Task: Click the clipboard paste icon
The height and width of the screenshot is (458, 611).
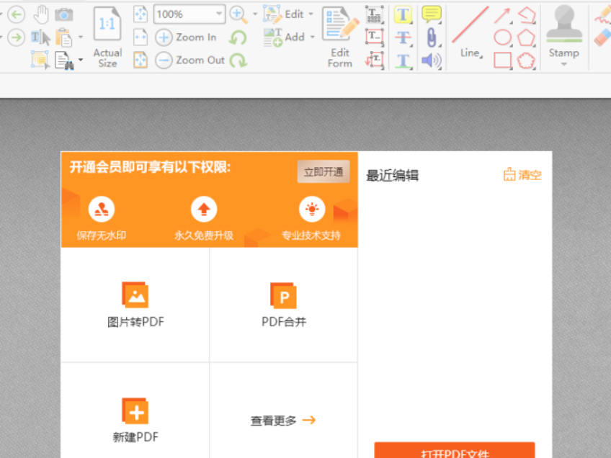Action: tap(64, 37)
